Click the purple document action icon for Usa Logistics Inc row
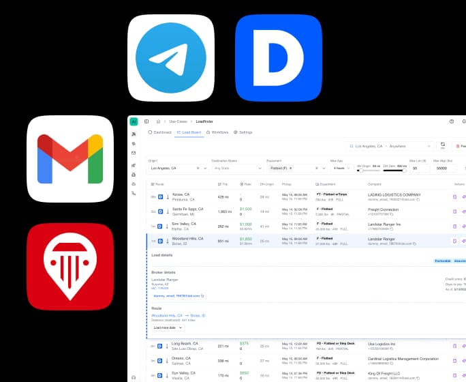The width and height of the screenshot is (466, 382). [x=454, y=346]
